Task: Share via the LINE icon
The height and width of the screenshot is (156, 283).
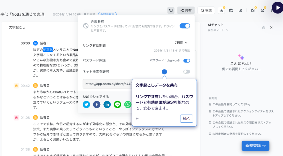Action: coord(117,104)
